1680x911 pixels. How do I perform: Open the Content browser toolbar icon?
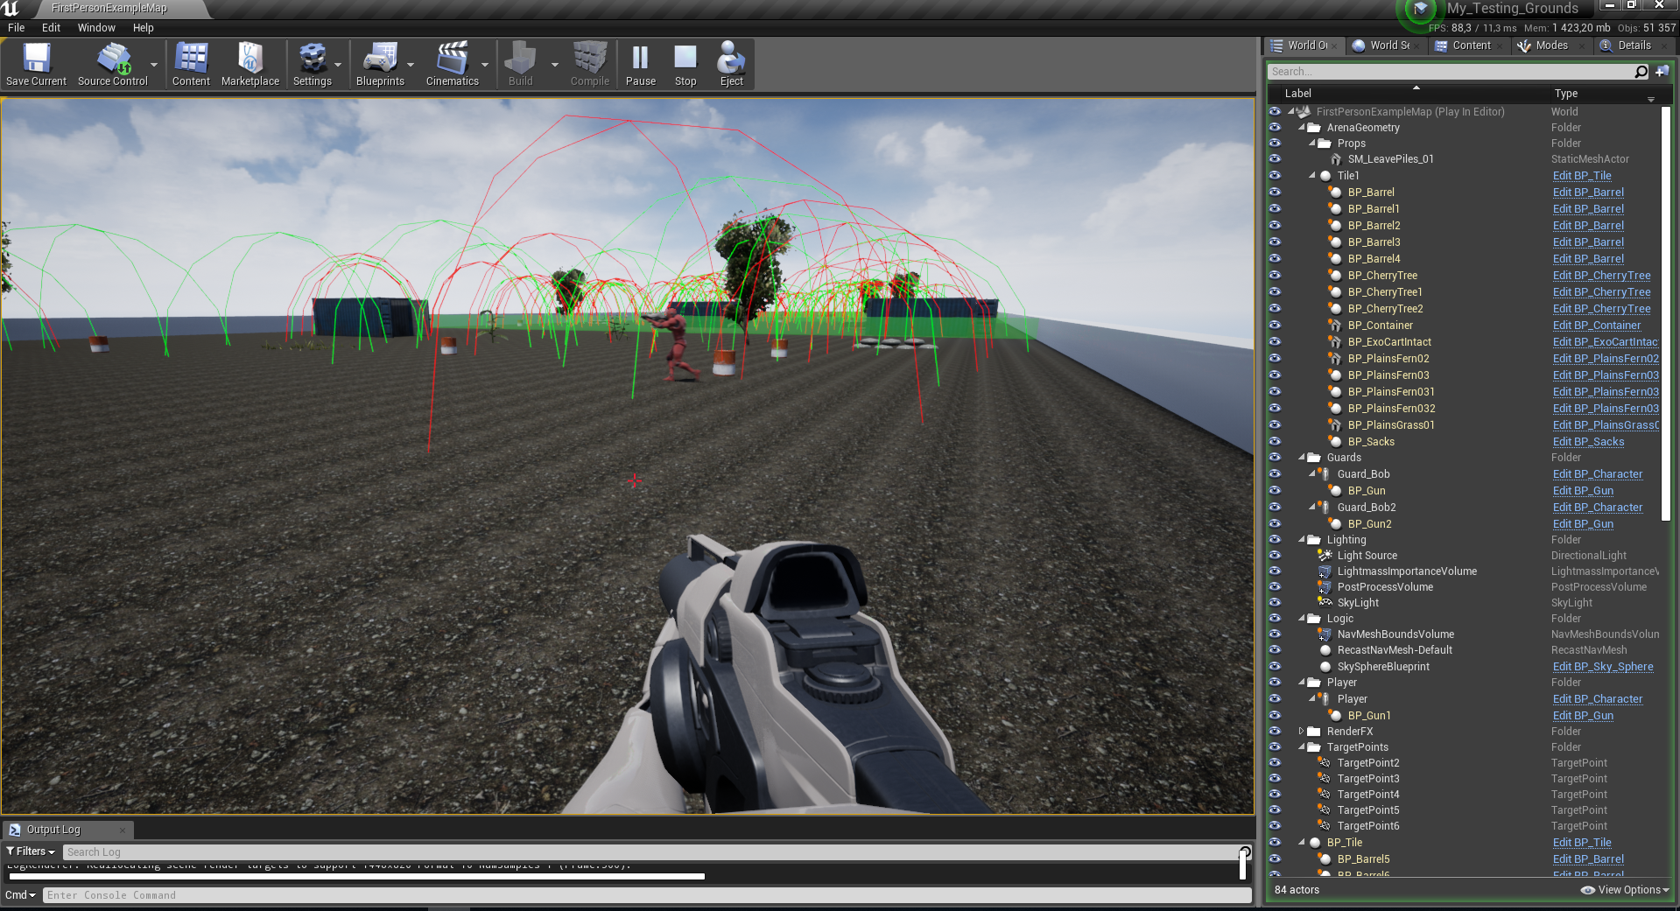(x=191, y=65)
